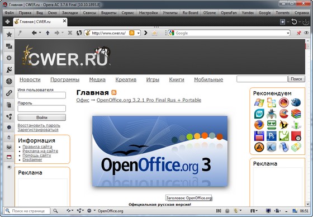Open the gear settings panel in sidebar
The image size is (313, 217).
coord(9,58)
